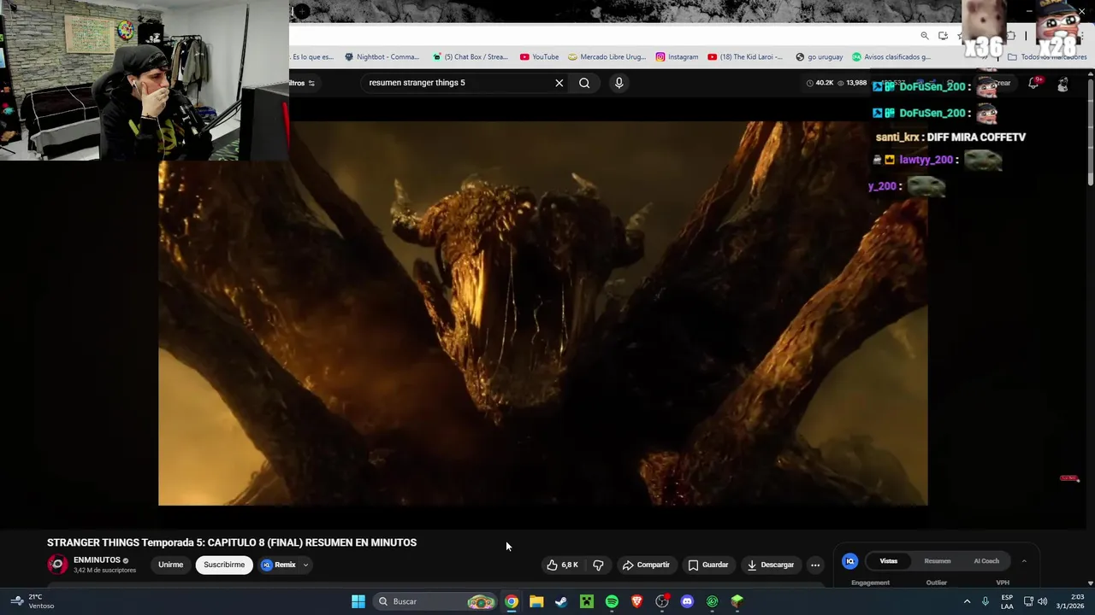1095x615 pixels.
Task: Open Windows Start menu
Action: pos(358,601)
